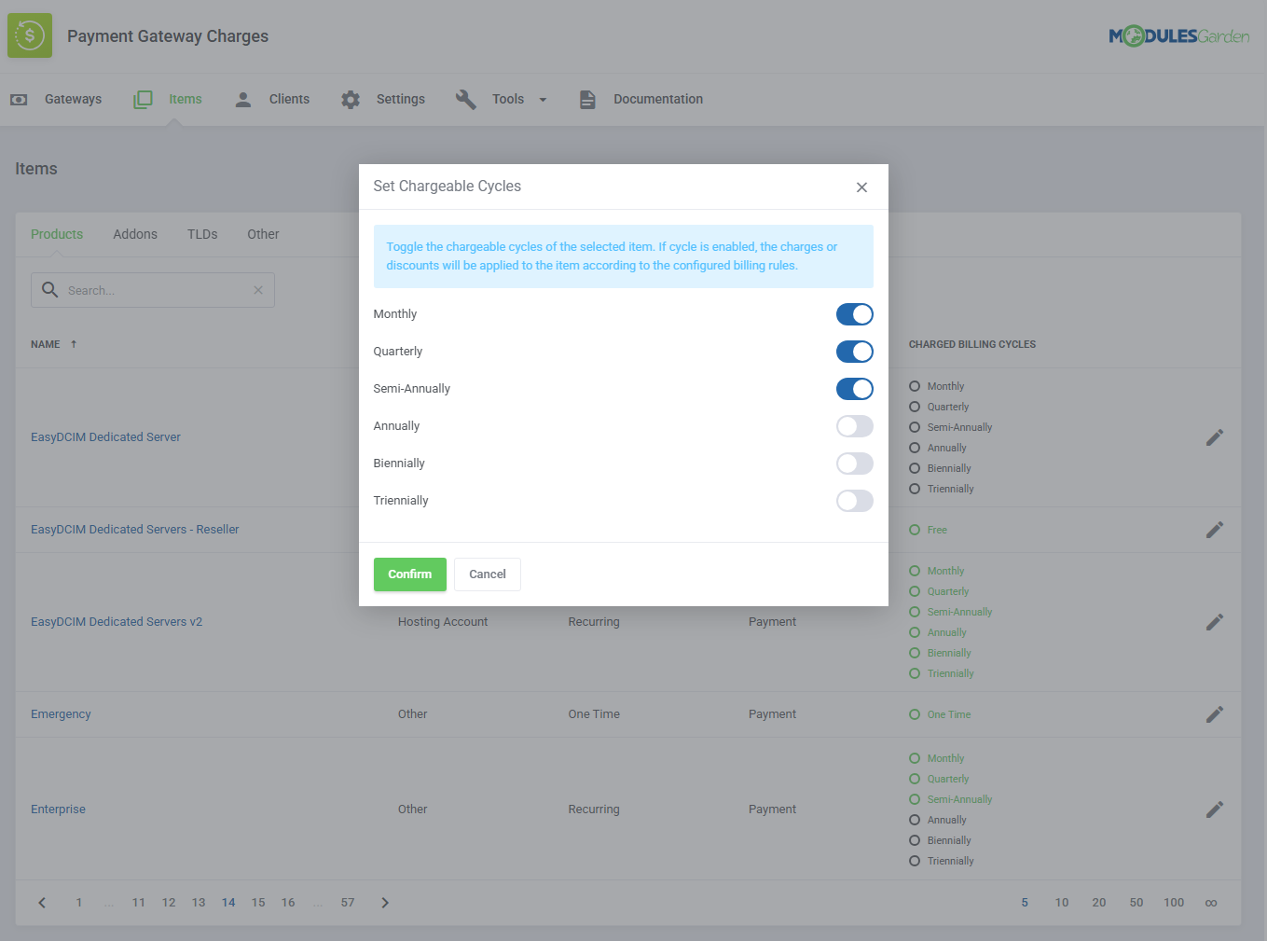Open the TLDs tab
The width and height of the screenshot is (1267, 941).
[x=201, y=234]
